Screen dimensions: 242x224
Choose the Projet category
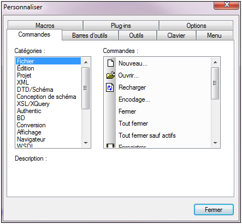click(x=48, y=75)
